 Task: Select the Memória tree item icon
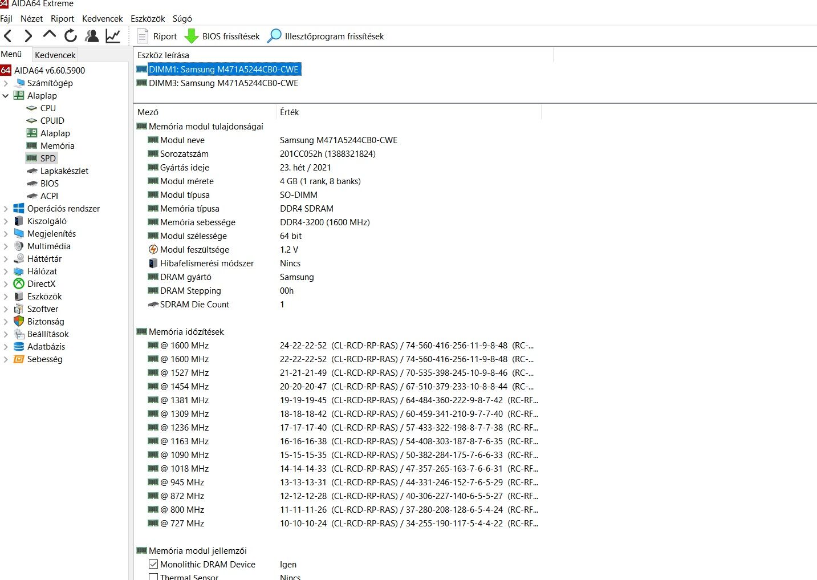pos(32,145)
